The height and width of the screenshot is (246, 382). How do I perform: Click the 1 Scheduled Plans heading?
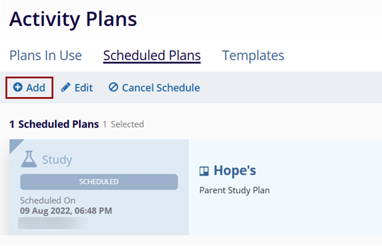pyautogui.click(x=54, y=124)
